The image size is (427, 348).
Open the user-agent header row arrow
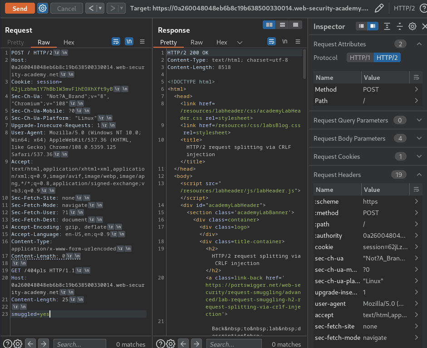tap(416, 304)
